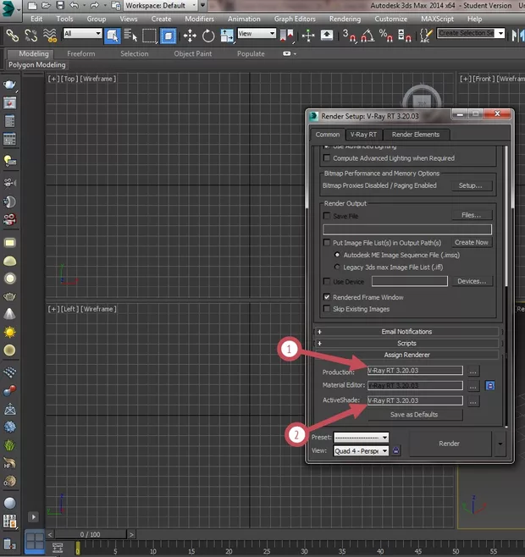Open the Rendering menu

pos(345,19)
